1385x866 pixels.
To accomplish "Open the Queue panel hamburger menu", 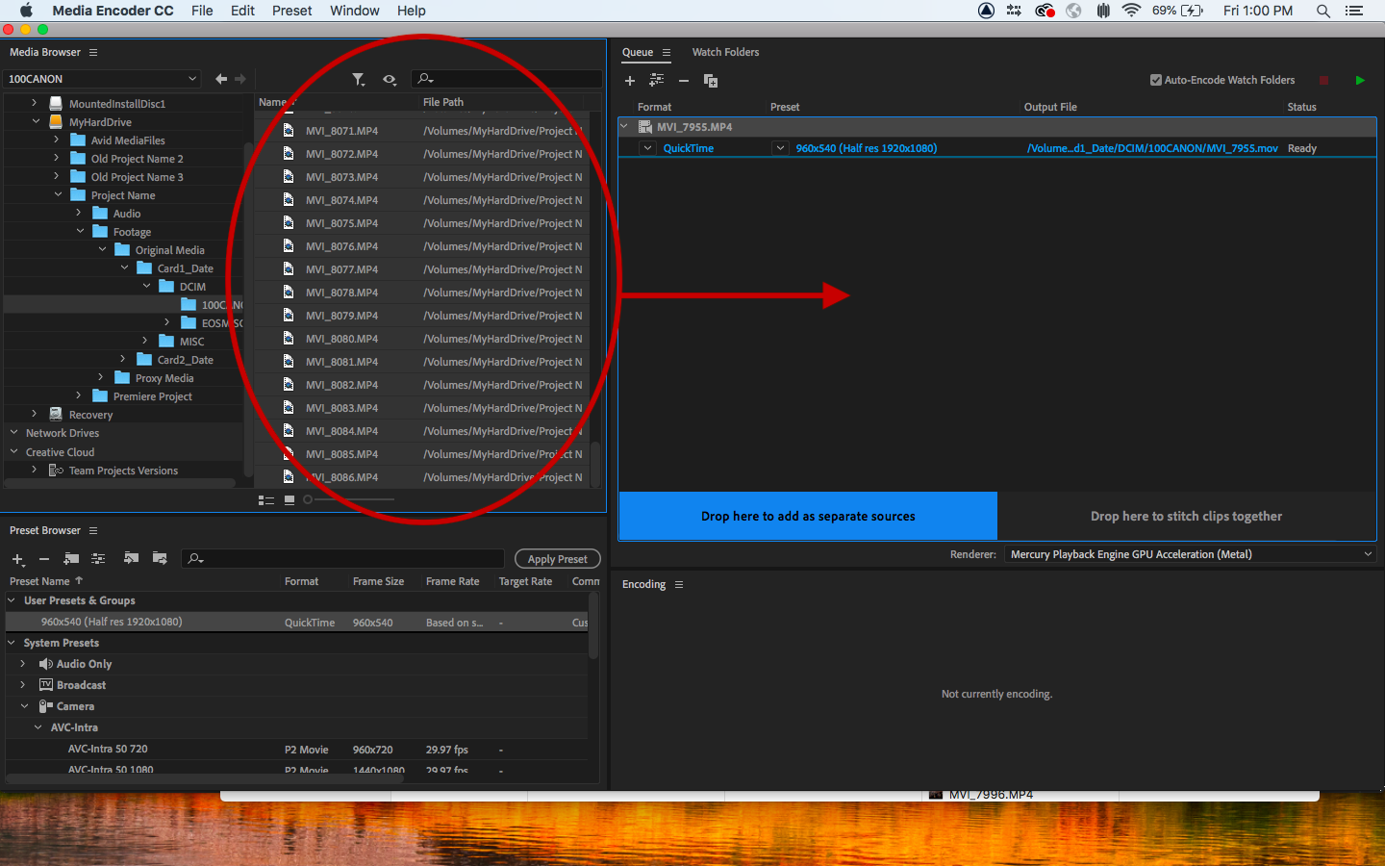I will (x=667, y=53).
